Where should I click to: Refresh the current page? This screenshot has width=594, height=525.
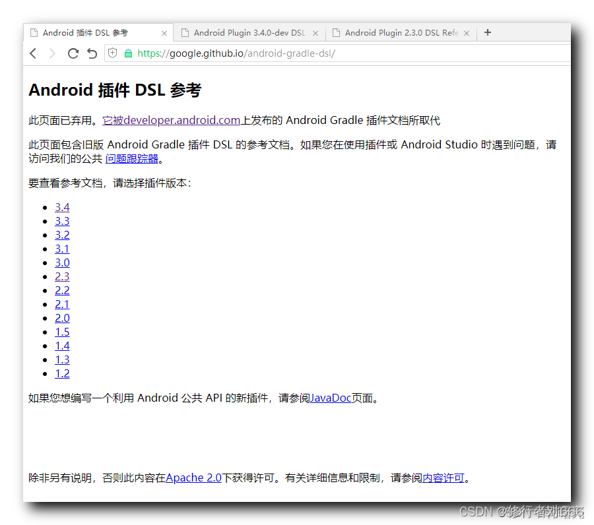point(73,53)
